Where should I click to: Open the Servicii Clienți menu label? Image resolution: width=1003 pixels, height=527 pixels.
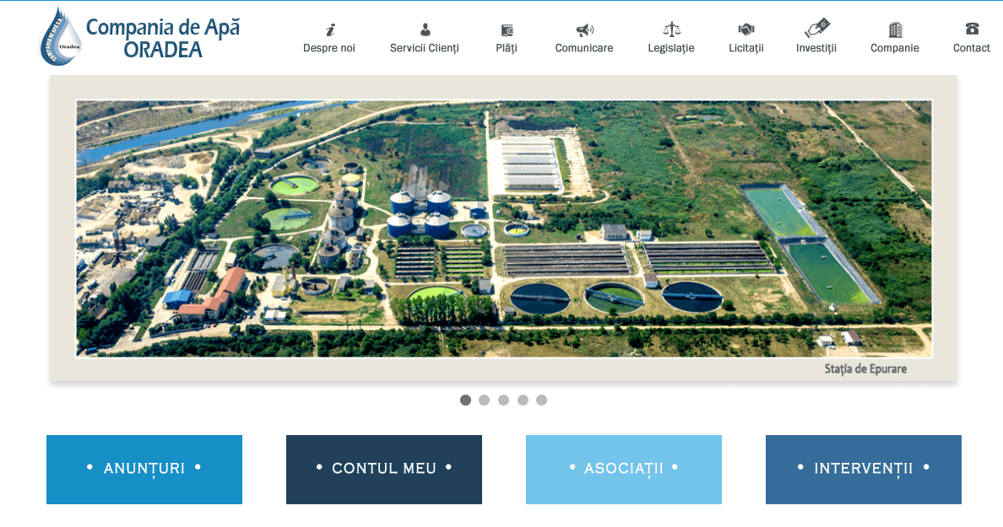pyautogui.click(x=425, y=48)
